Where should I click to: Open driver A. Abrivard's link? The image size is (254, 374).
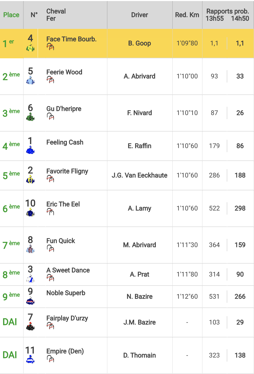(140, 76)
